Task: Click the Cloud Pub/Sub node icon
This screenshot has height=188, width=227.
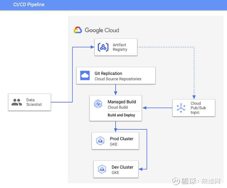Action: pyautogui.click(x=181, y=108)
